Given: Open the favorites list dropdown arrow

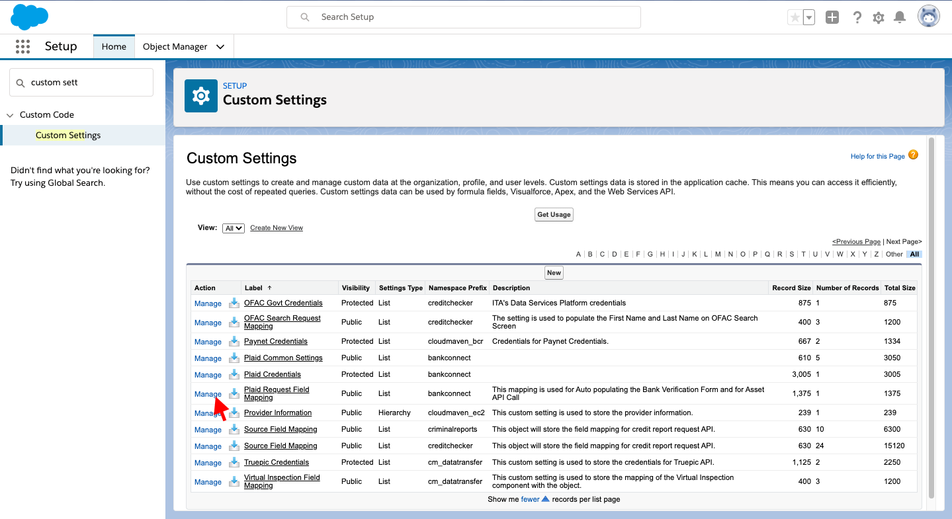Looking at the screenshot, I should pos(809,18).
